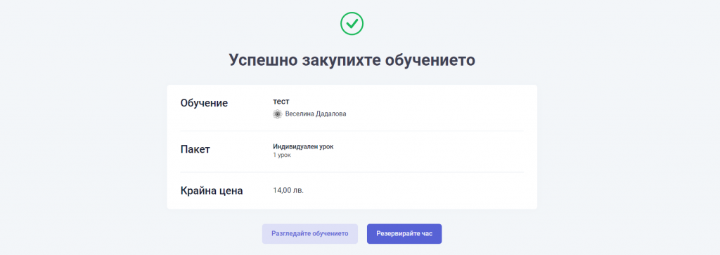
Task: Click the training title тест
Action: 281,102
